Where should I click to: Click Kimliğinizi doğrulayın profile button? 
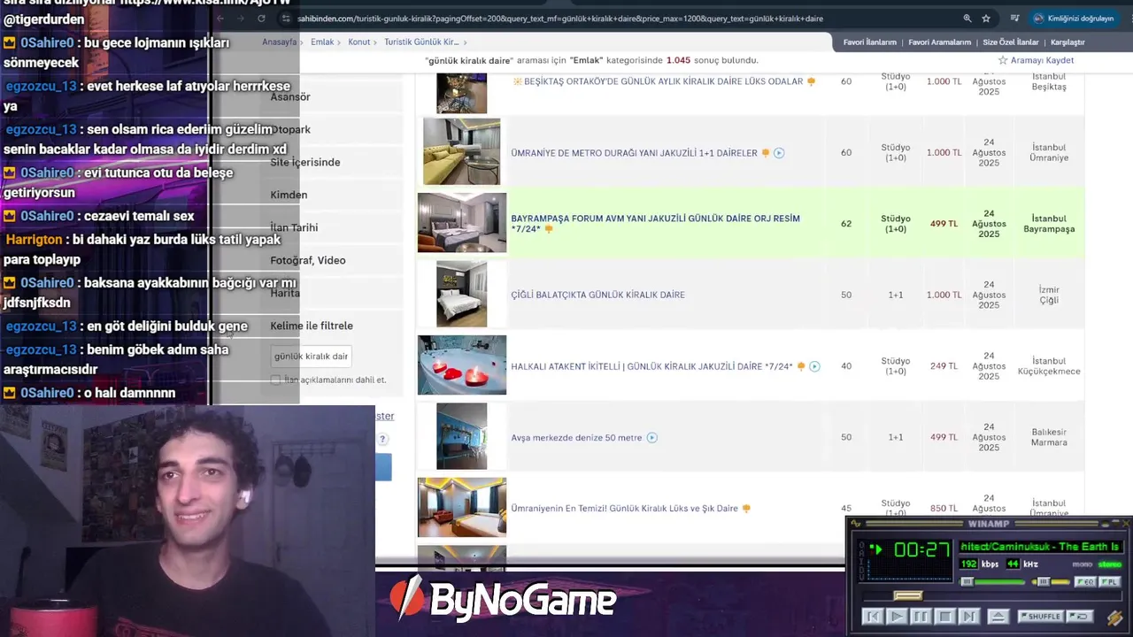1074,19
